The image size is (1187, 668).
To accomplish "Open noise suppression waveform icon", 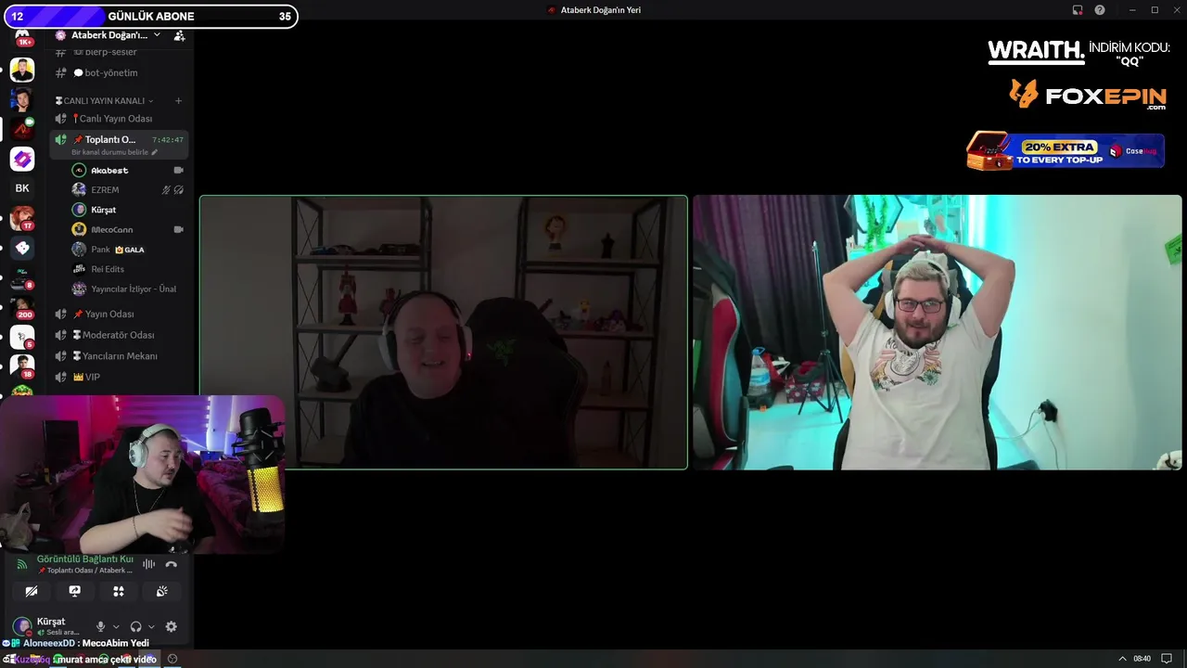I will (148, 564).
